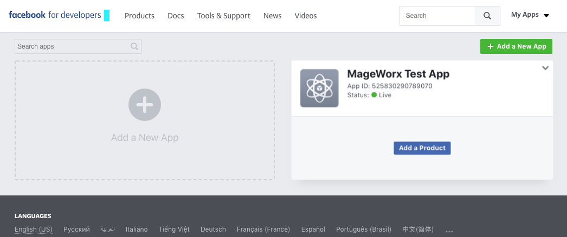The image size is (567, 237).
Task: Open the Tools & Support menu
Action: (x=223, y=16)
